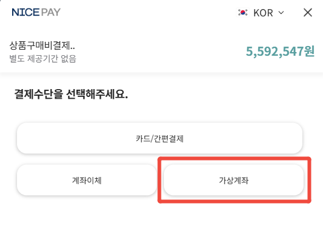Choose 계좌이체 payment method
Viewport: 323px width, 226px height.
[87, 180]
